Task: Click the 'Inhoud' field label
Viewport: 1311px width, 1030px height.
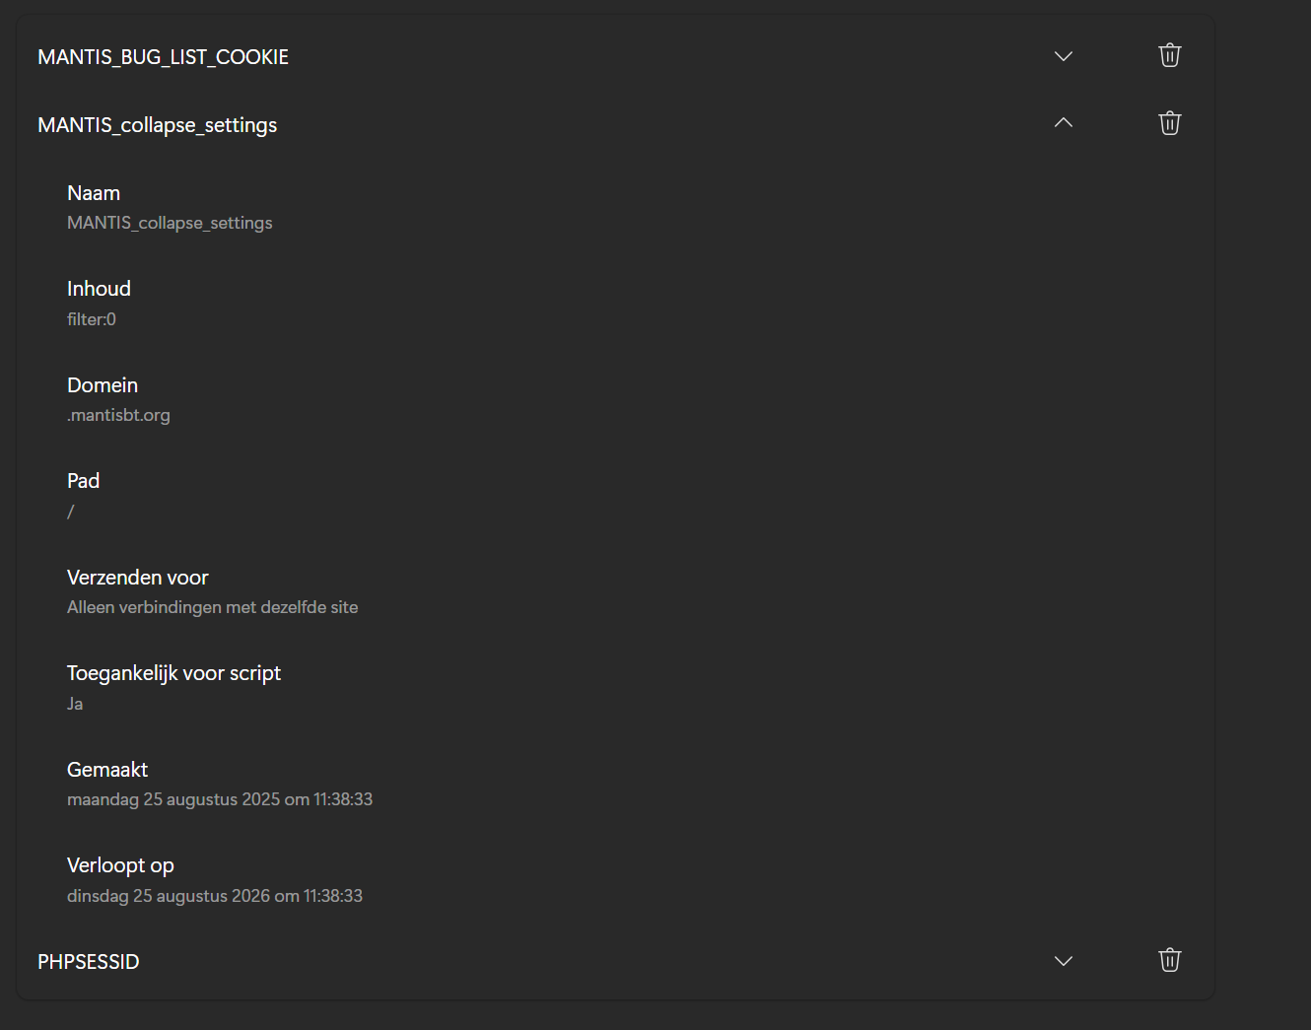Action: pos(99,289)
